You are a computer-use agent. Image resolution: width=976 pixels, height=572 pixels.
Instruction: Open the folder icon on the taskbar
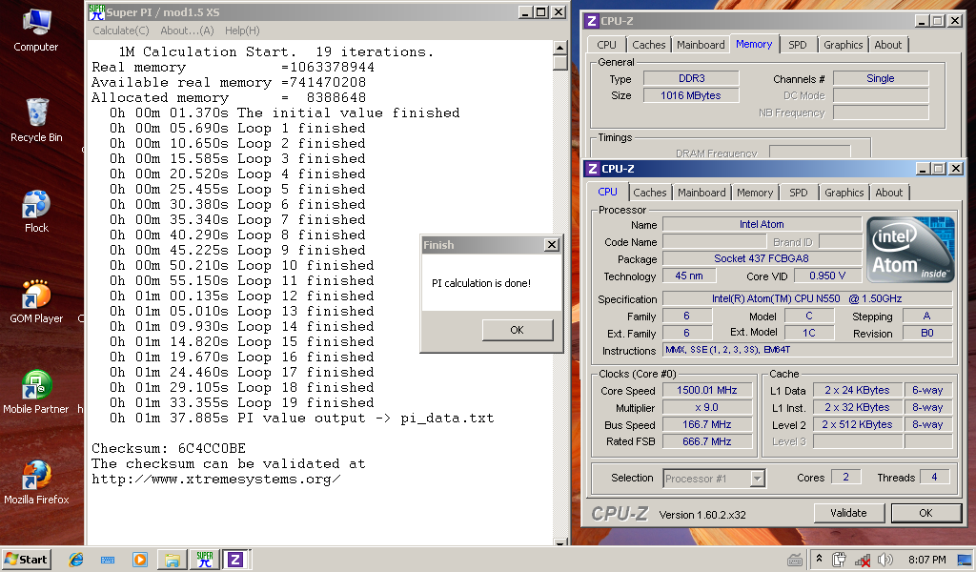point(172,560)
